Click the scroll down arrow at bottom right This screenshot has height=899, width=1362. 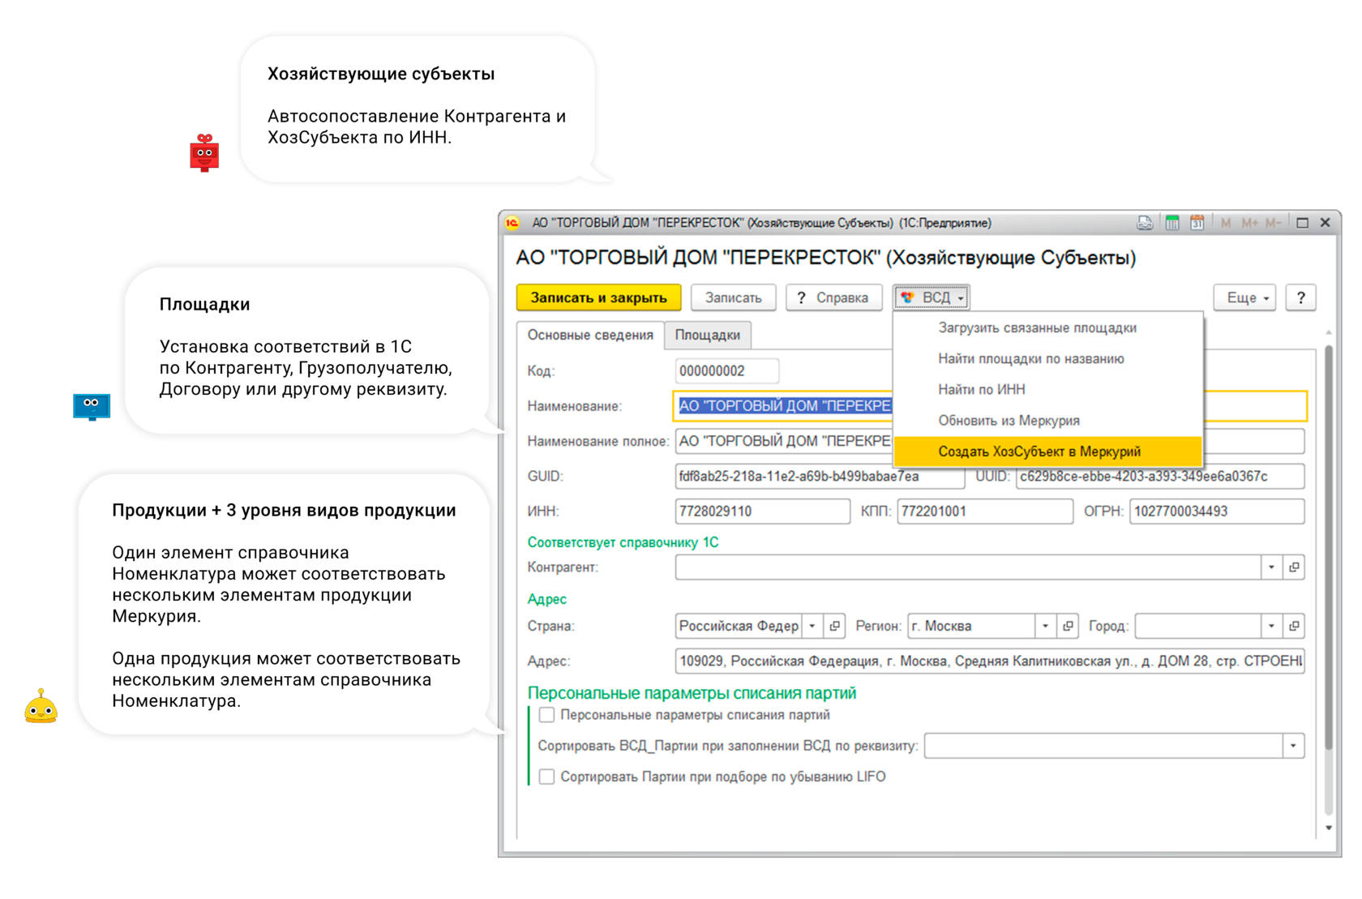pyautogui.click(x=1328, y=828)
